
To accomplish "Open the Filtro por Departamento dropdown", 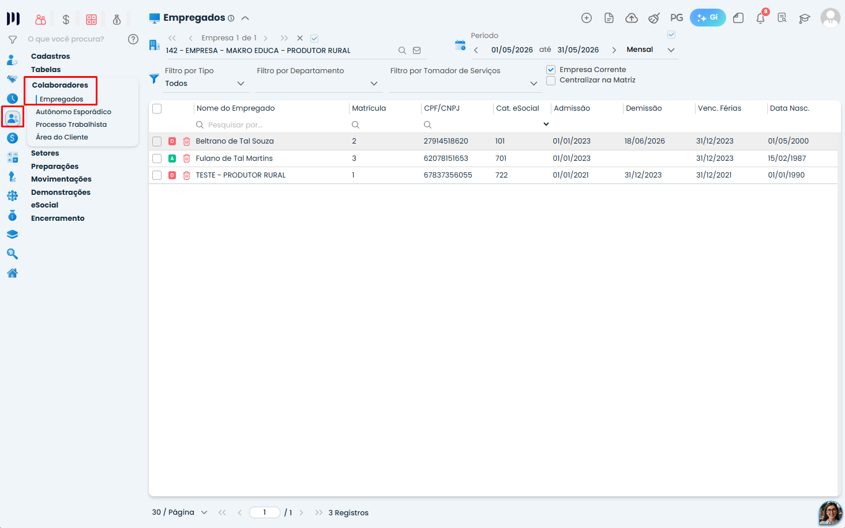I will click(x=318, y=84).
